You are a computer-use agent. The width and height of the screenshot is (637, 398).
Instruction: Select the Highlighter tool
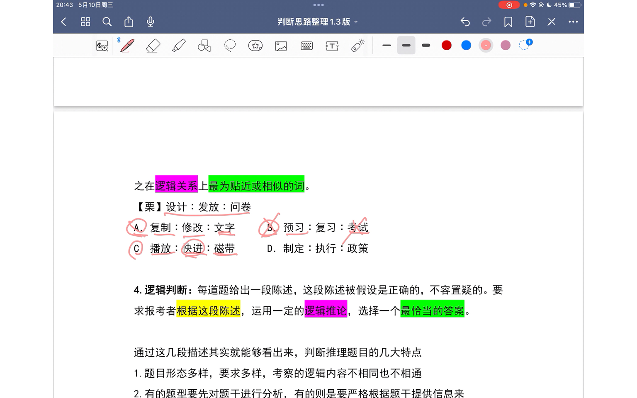179,46
